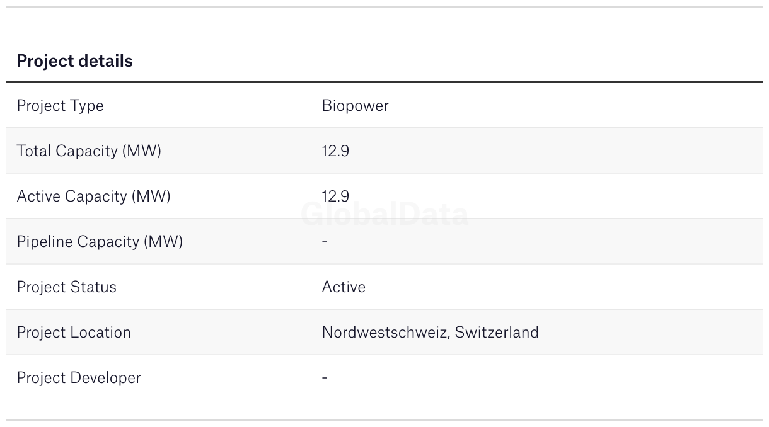
Task: Click the word Switzerland in location
Action: pyautogui.click(x=497, y=333)
